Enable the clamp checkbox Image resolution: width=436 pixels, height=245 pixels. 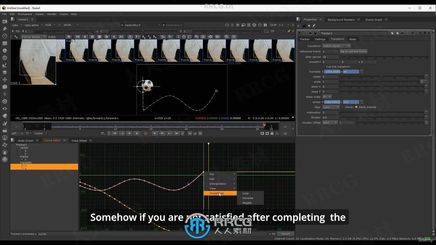[343, 107]
